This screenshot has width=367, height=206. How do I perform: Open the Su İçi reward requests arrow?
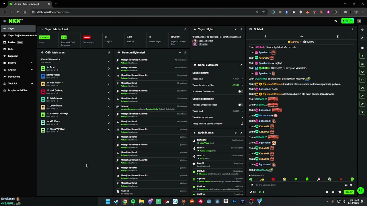(109, 68)
